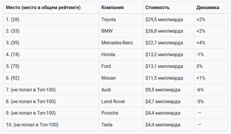Select the '$26,8 миллиарда' cell
The width and height of the screenshot is (231, 134).
(164, 31)
